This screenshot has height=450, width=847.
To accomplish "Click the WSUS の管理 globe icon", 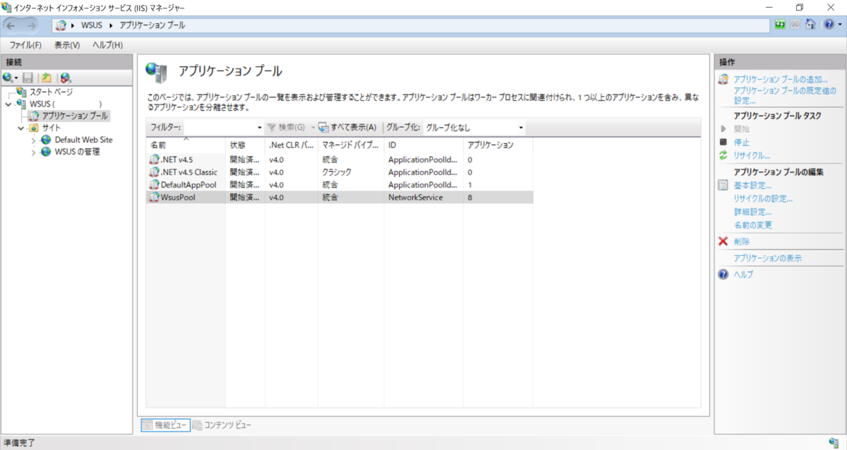I will coord(47,152).
